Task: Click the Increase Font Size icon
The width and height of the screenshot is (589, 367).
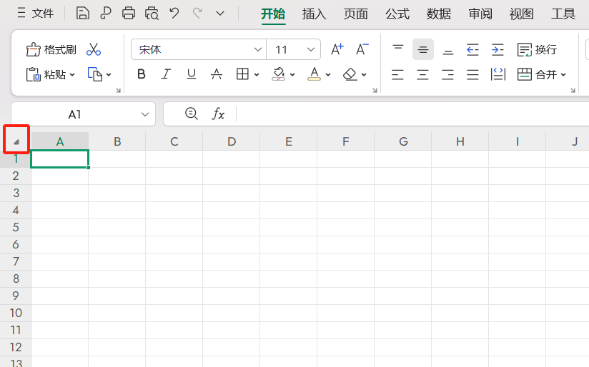Action: pos(337,49)
